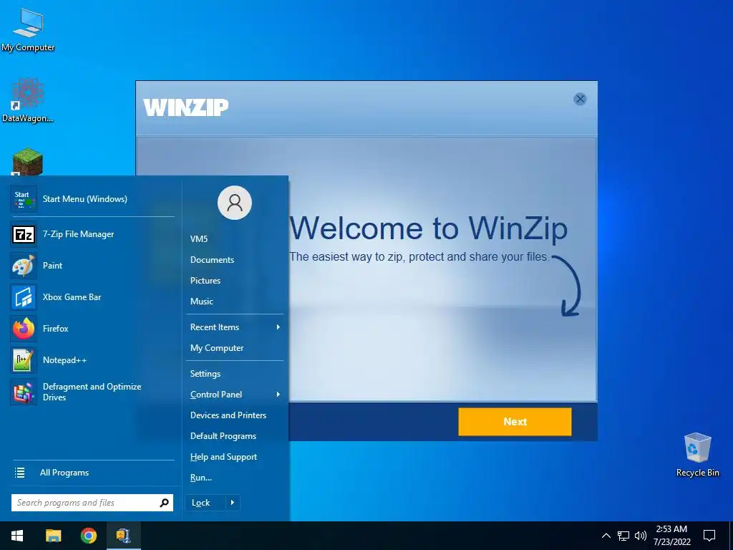
Task: Click the Lock button
Action: [x=205, y=503]
